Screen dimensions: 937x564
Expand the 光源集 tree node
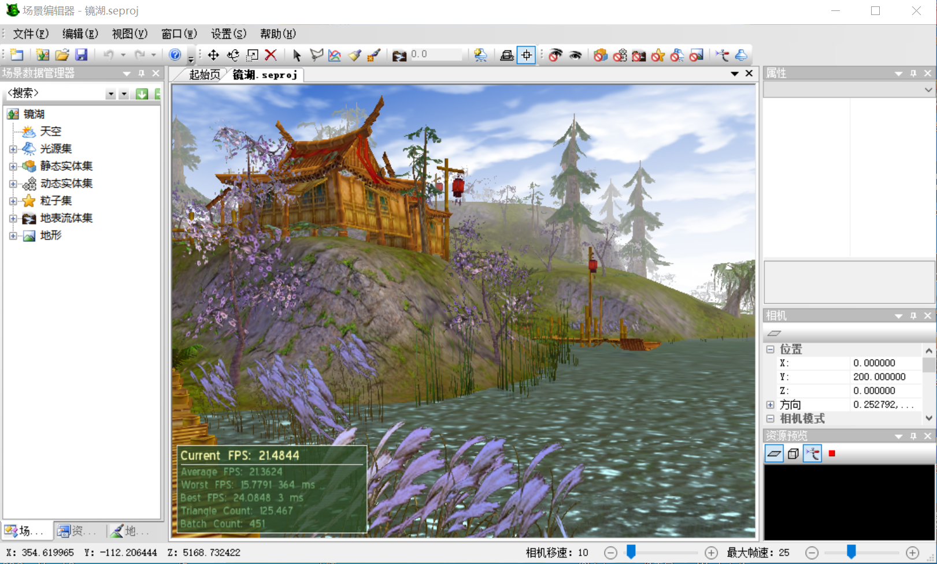click(13, 149)
